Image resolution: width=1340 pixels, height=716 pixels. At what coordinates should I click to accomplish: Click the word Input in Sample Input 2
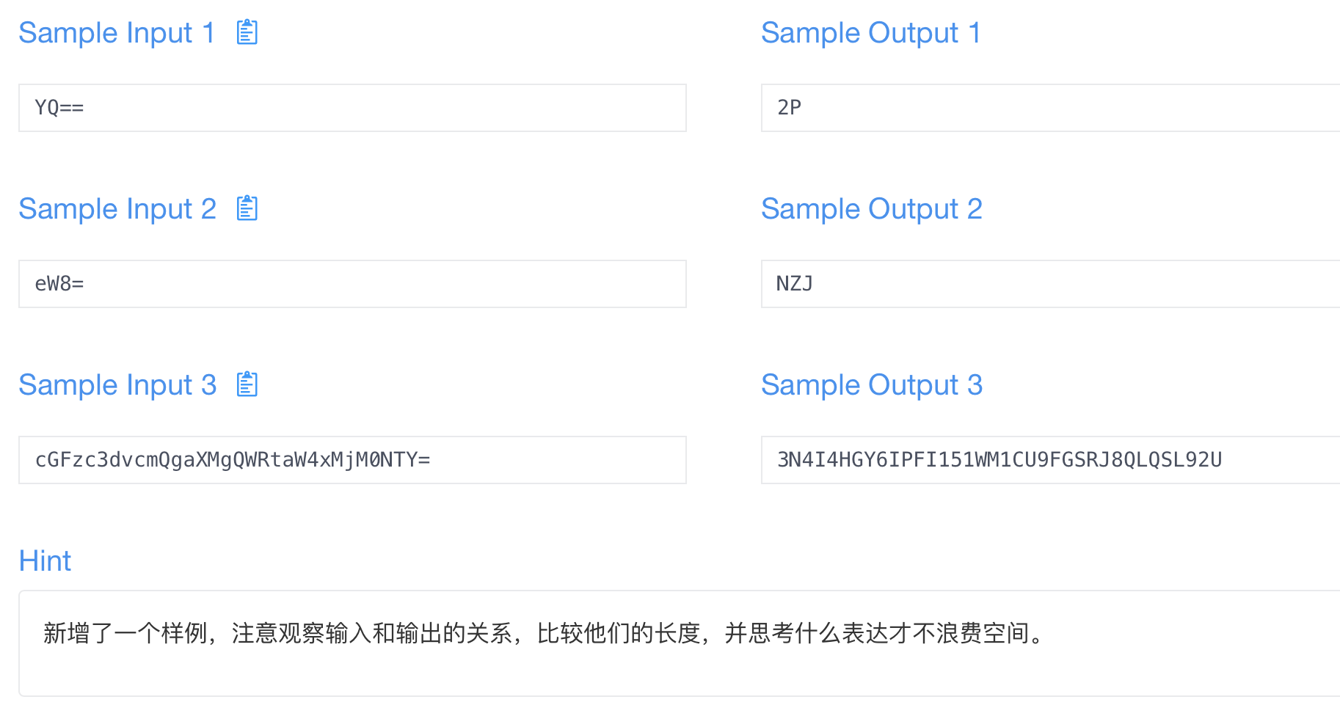[159, 210]
